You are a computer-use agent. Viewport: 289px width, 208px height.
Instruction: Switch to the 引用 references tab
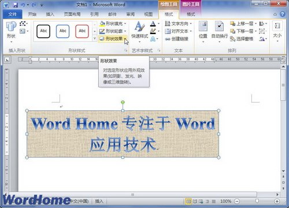tap(94, 14)
